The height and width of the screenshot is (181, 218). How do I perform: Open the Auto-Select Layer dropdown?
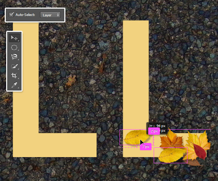click(51, 15)
